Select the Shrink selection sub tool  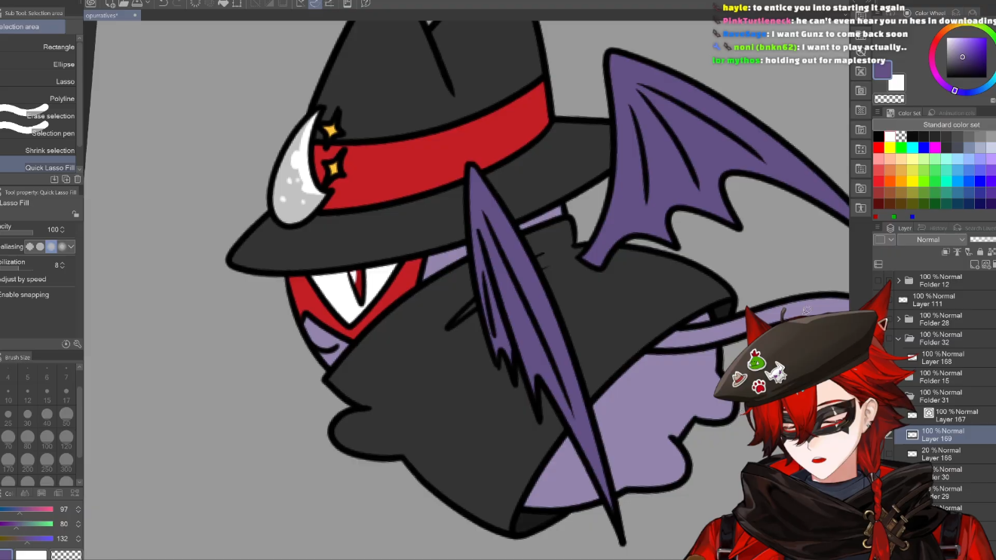click(x=39, y=151)
